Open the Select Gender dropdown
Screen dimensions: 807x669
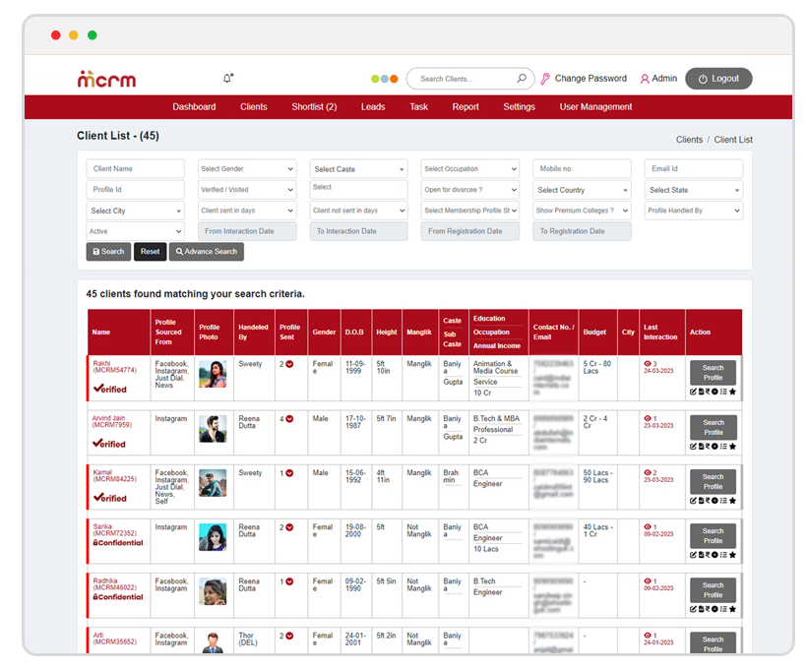[247, 169]
